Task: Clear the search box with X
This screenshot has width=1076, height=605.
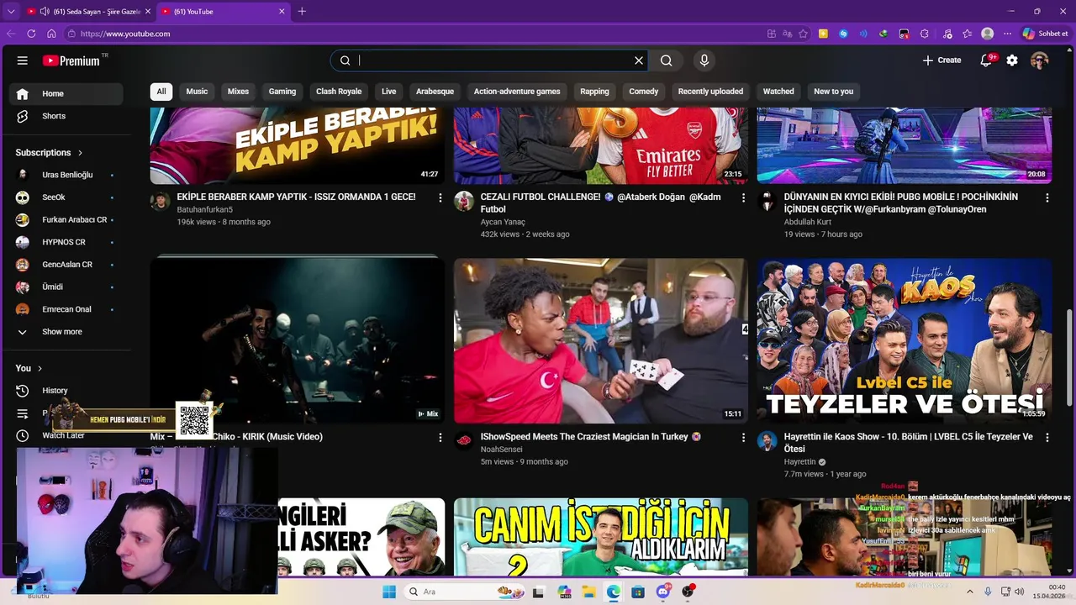Action: pos(639,60)
